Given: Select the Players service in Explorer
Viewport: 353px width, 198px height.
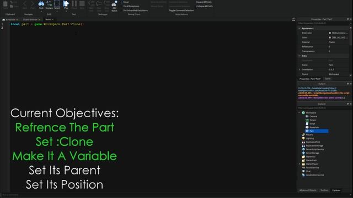Looking at the screenshot, I should [x=307, y=135].
